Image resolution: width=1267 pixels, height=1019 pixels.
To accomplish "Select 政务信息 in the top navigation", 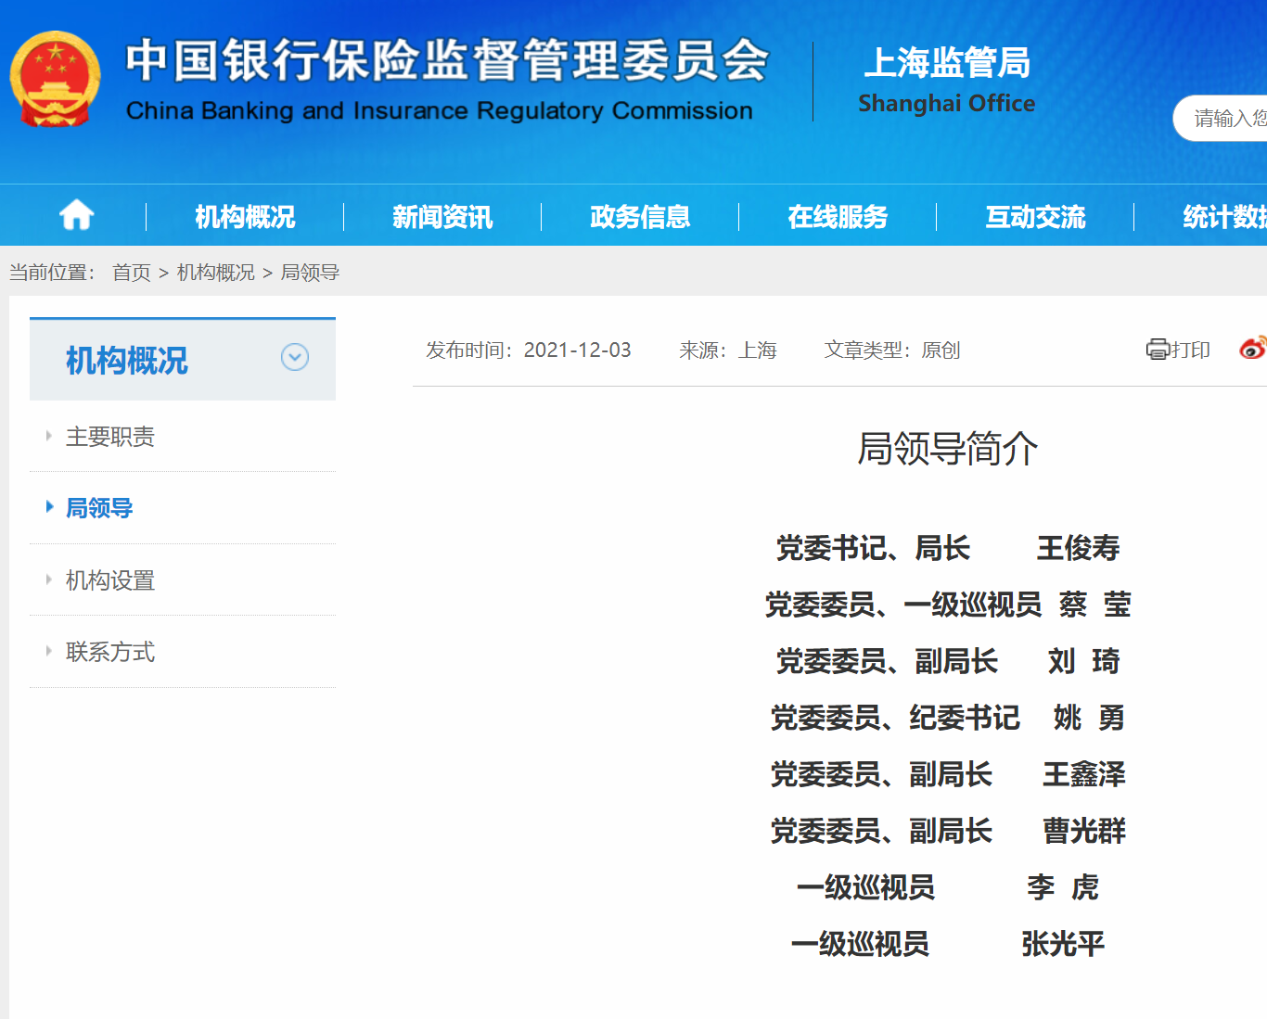I will pyautogui.click(x=640, y=217).
